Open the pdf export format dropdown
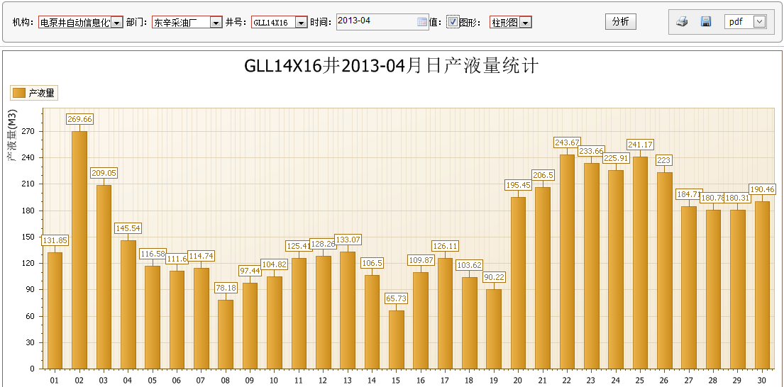This screenshot has width=784, height=387. 758,22
